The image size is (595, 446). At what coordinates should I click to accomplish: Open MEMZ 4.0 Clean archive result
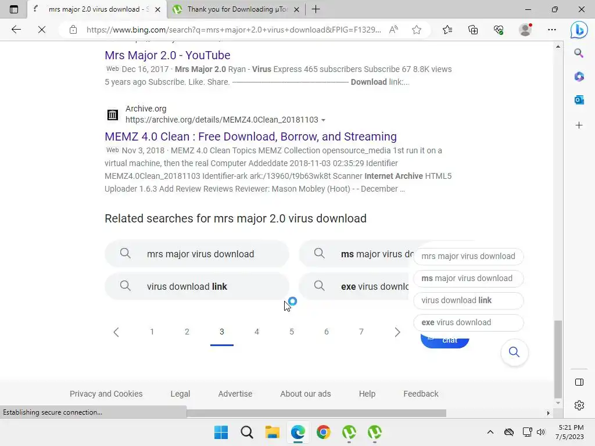click(x=250, y=136)
